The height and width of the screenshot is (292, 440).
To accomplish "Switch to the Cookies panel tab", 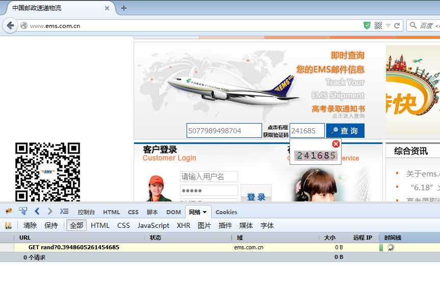I will tap(226, 212).
